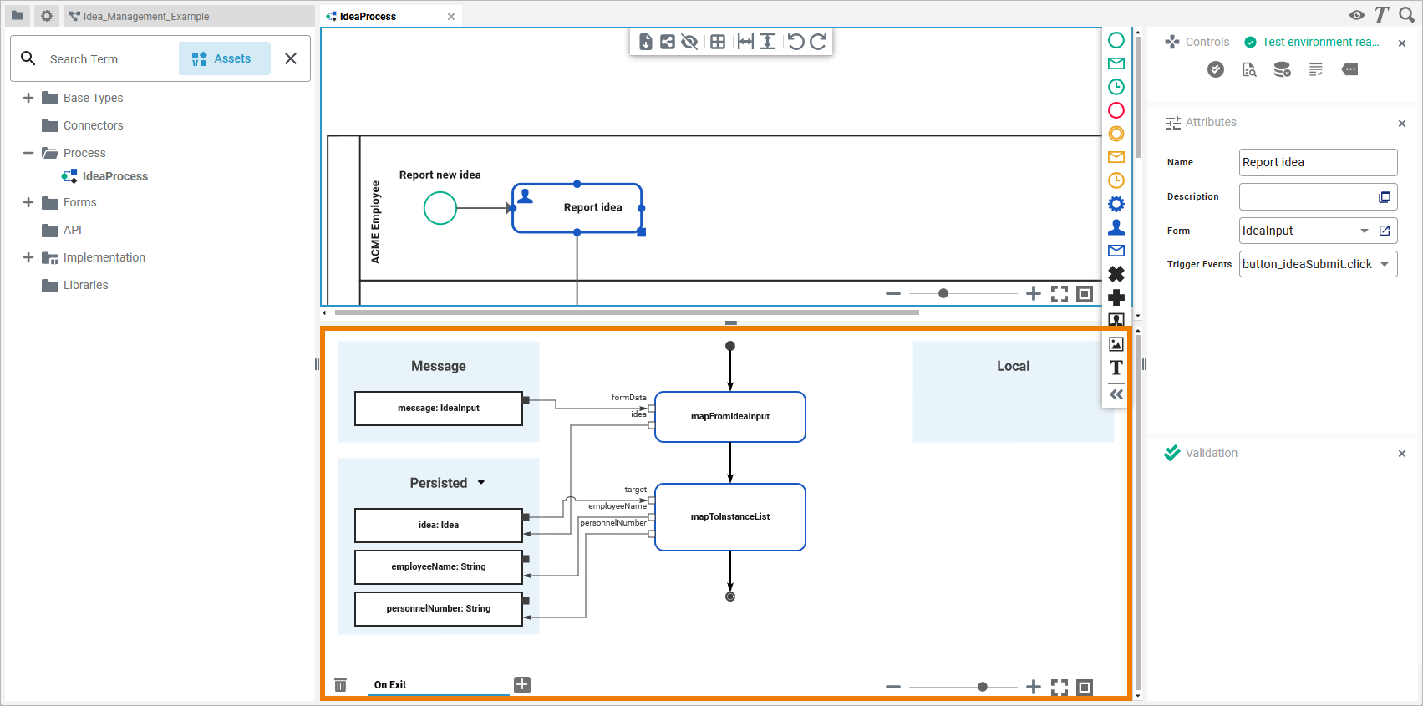This screenshot has height=706, width=1423.
Task: Expand the Base Types folder
Action: (28, 98)
